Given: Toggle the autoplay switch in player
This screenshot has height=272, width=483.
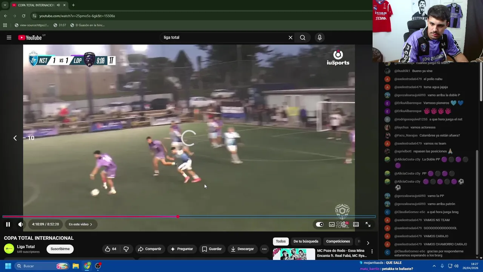Looking at the screenshot, I should [320, 224].
